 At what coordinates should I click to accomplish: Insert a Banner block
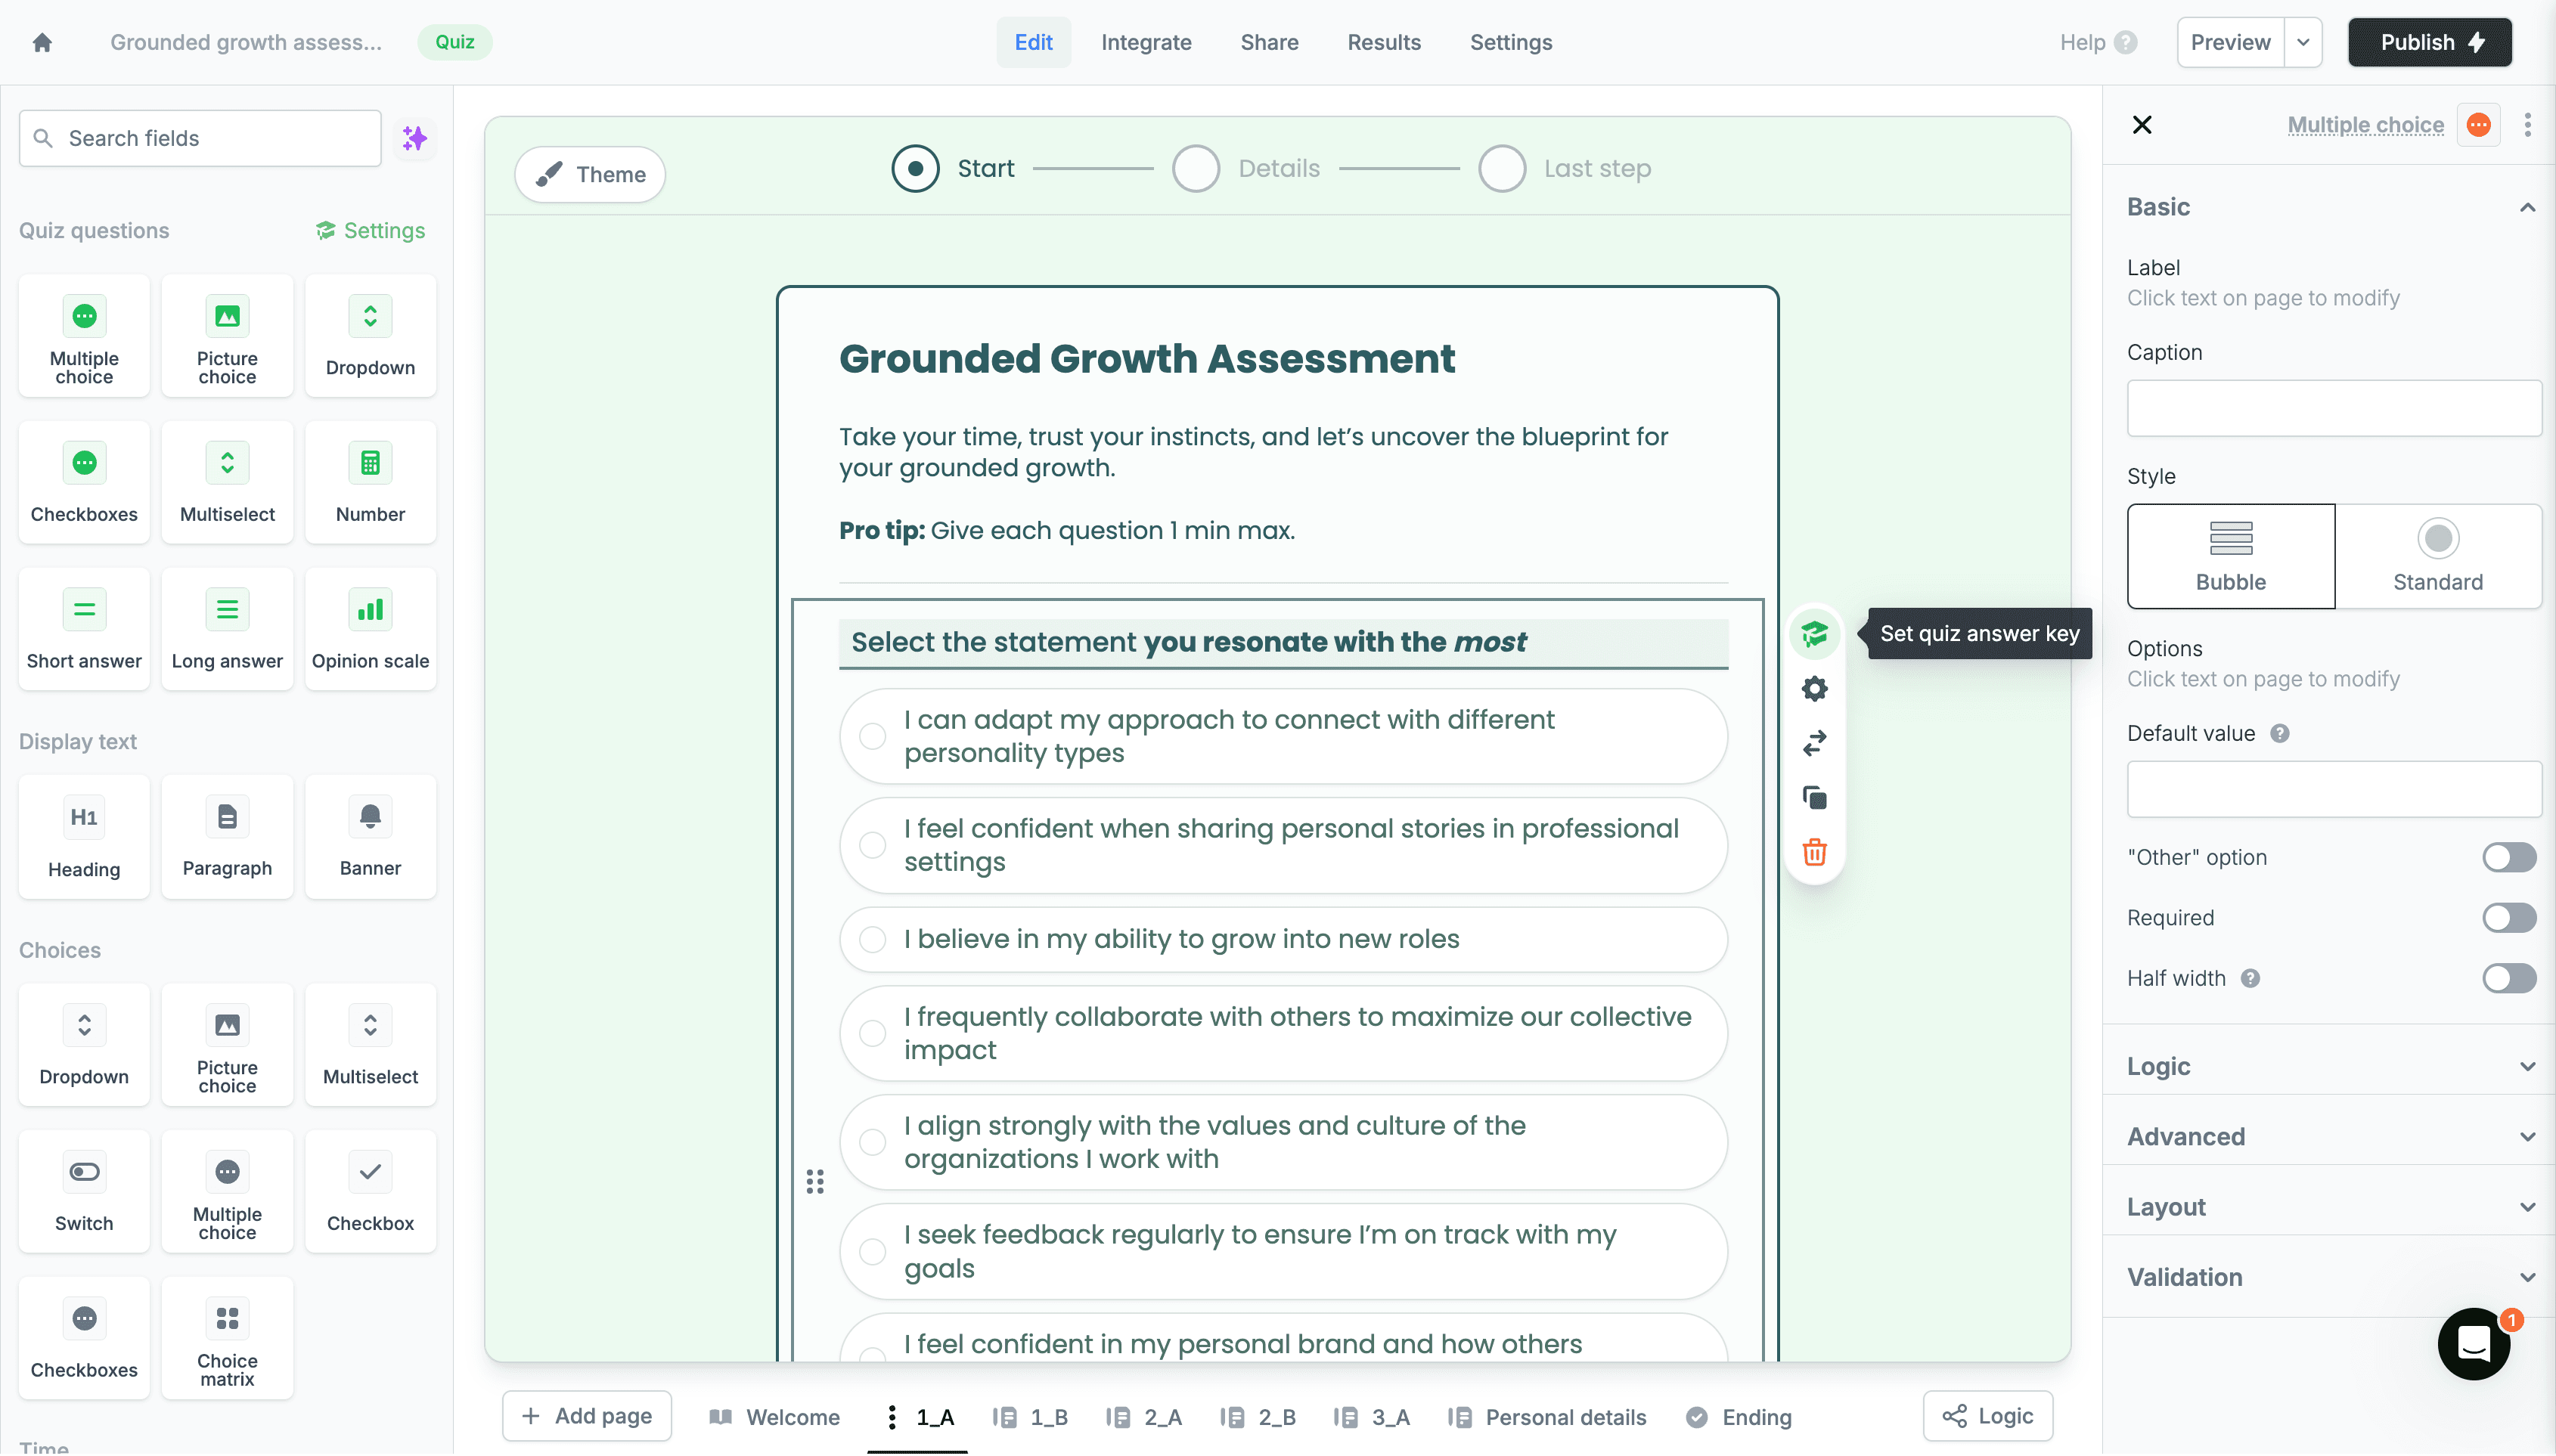click(370, 838)
